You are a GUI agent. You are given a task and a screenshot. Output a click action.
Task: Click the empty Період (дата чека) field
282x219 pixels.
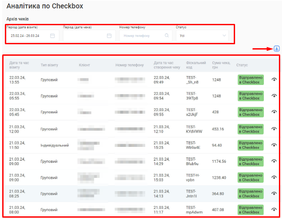pyautogui.click(x=84, y=36)
